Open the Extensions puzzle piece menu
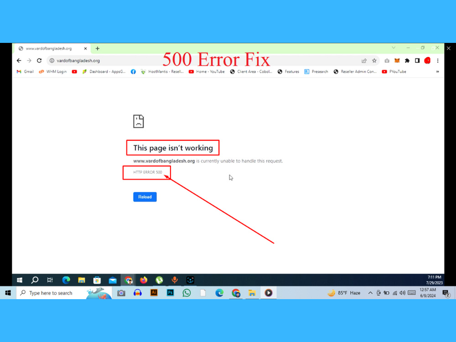Image resolution: width=456 pixels, height=342 pixels. tap(407, 61)
